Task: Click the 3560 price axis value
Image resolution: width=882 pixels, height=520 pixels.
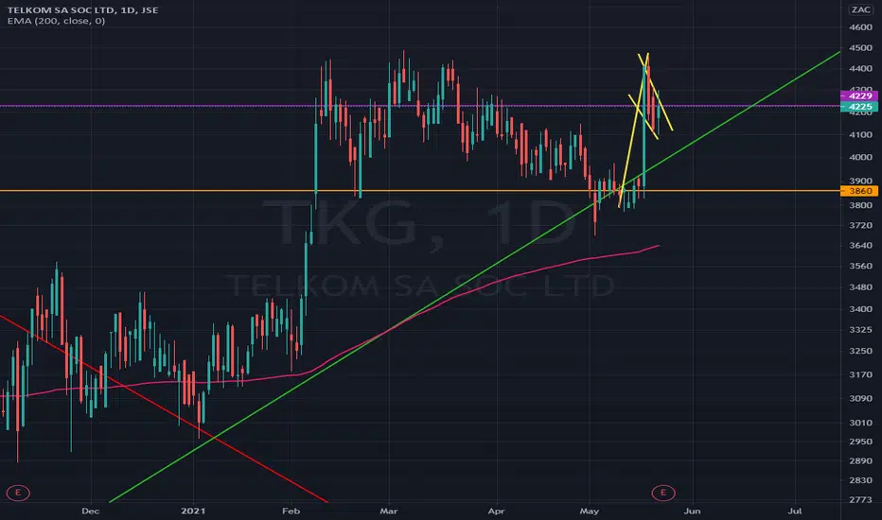Action: (860, 266)
